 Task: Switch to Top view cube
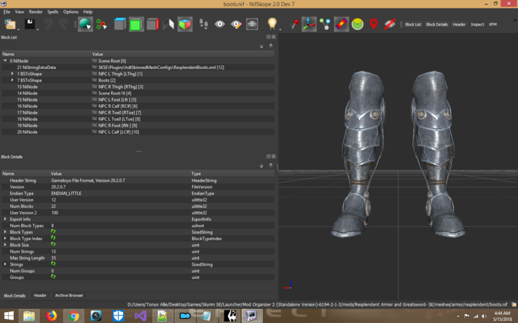pos(119,24)
